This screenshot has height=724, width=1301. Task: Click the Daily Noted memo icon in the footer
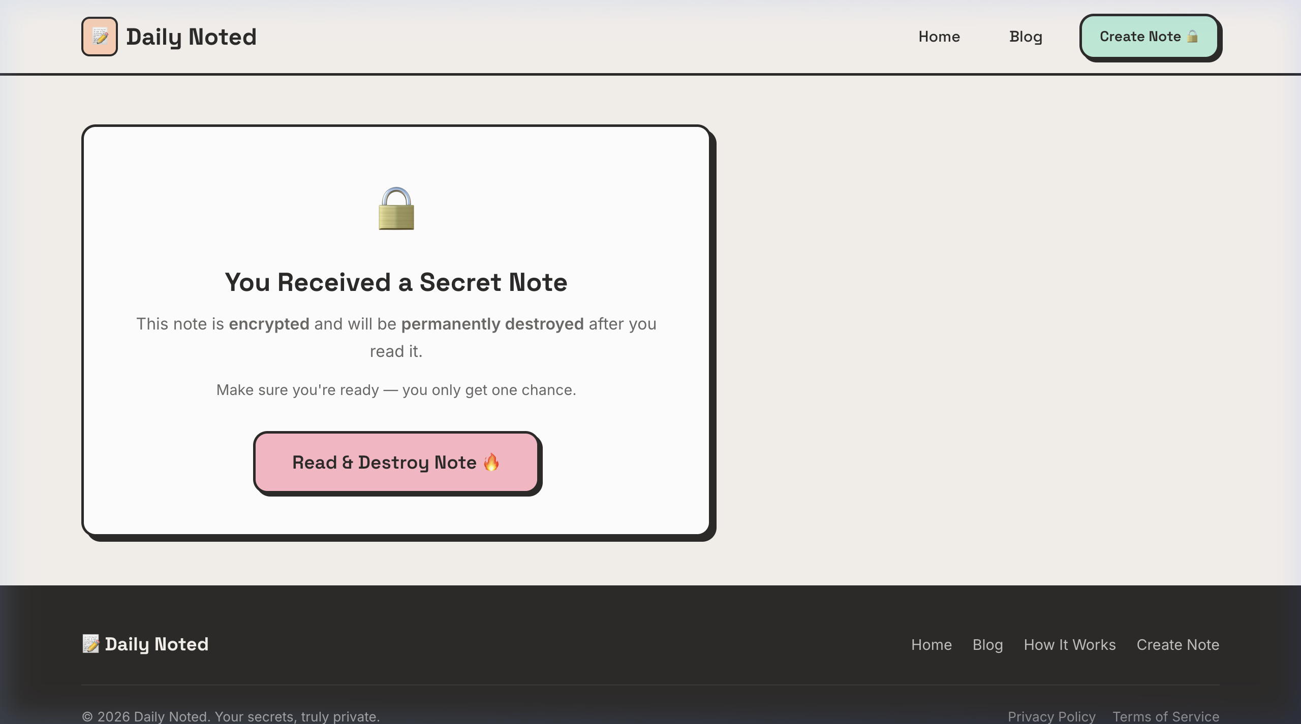pos(90,644)
